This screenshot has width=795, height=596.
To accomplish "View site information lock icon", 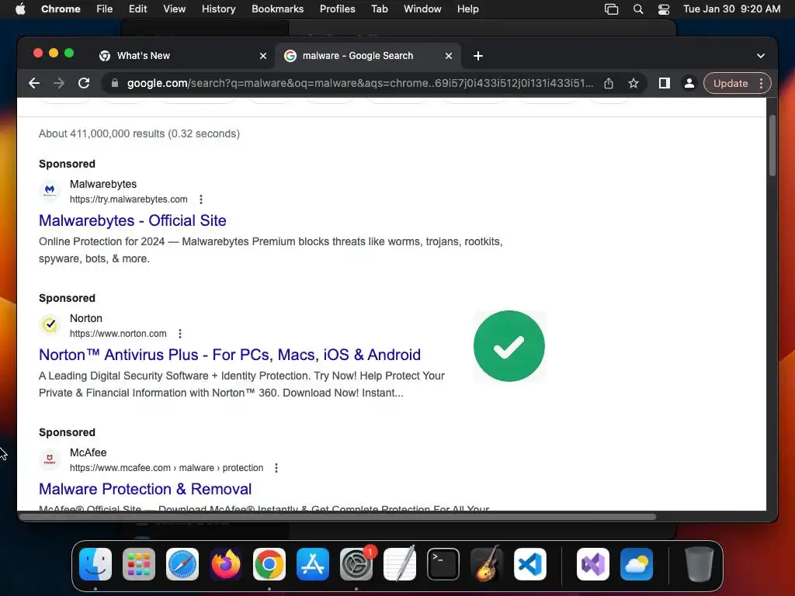I will [x=115, y=83].
